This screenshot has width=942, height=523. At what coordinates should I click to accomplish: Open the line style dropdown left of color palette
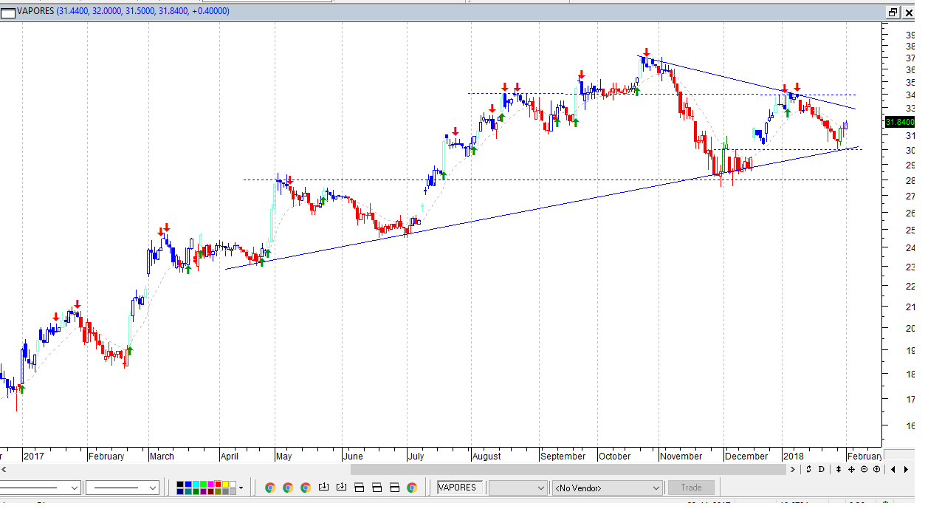coord(123,488)
